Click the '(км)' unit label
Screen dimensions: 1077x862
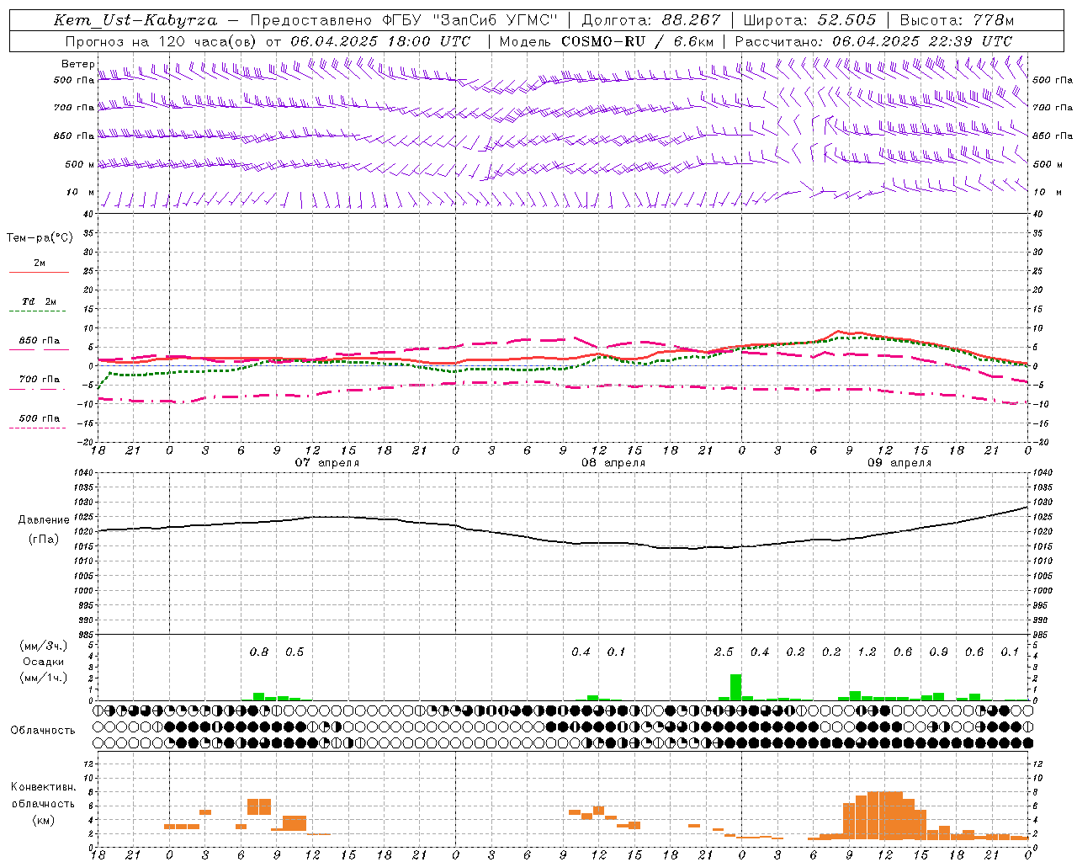tap(44, 820)
